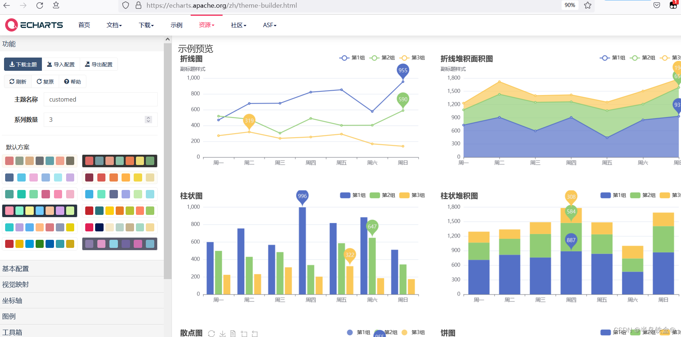Click the site security padlock icon

(138, 6)
